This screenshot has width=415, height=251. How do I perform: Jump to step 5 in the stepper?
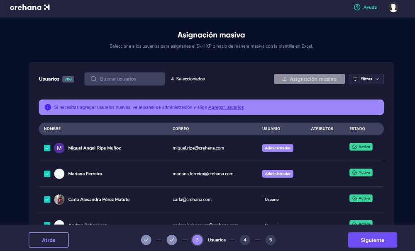point(270,240)
